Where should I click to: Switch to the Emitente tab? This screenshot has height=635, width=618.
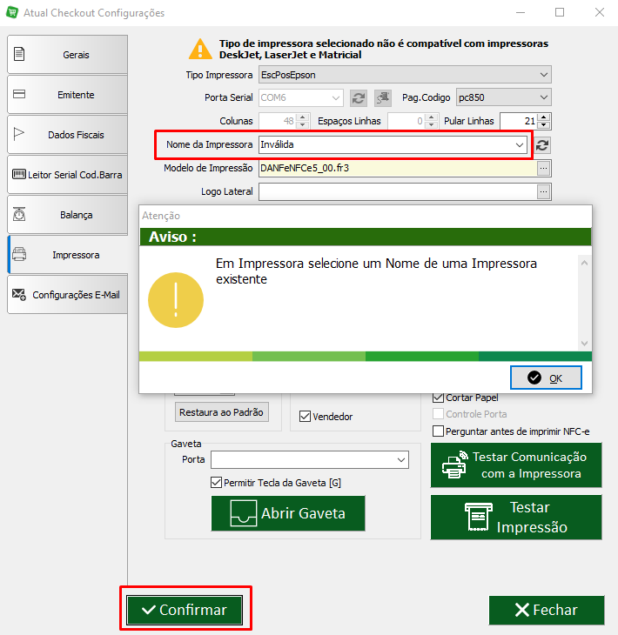pos(67,95)
